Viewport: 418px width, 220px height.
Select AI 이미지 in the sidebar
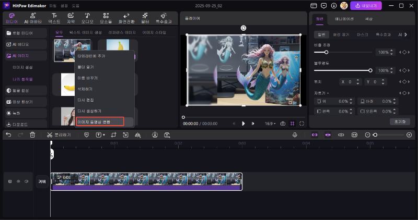(26, 56)
